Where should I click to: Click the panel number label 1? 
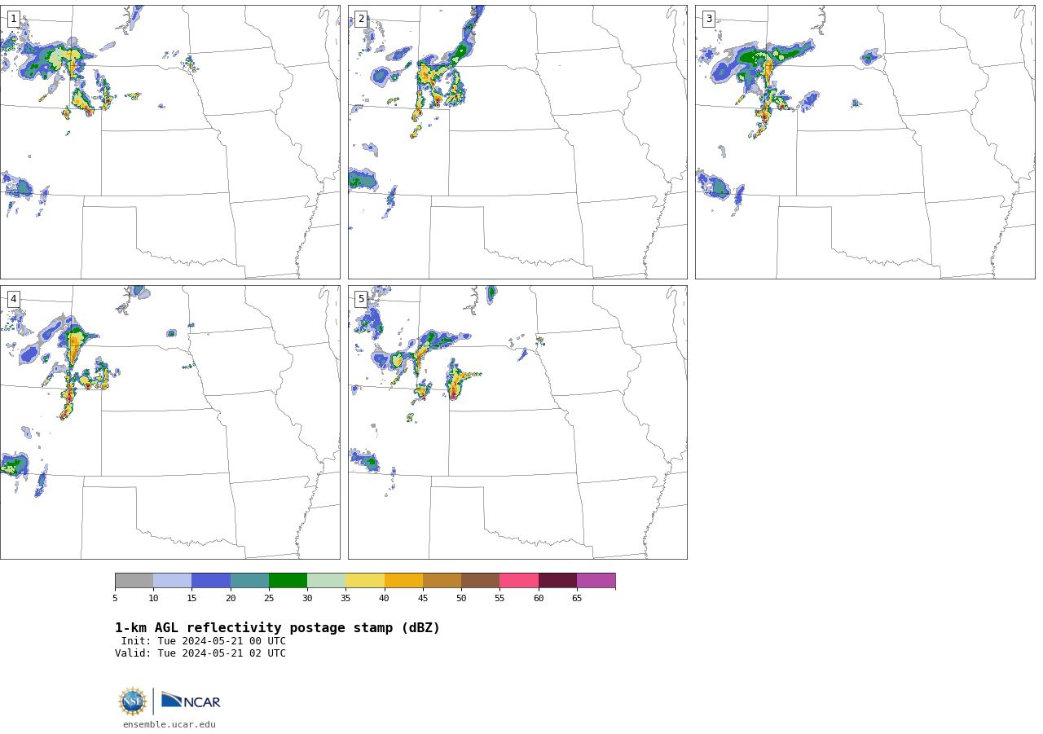tap(13, 19)
